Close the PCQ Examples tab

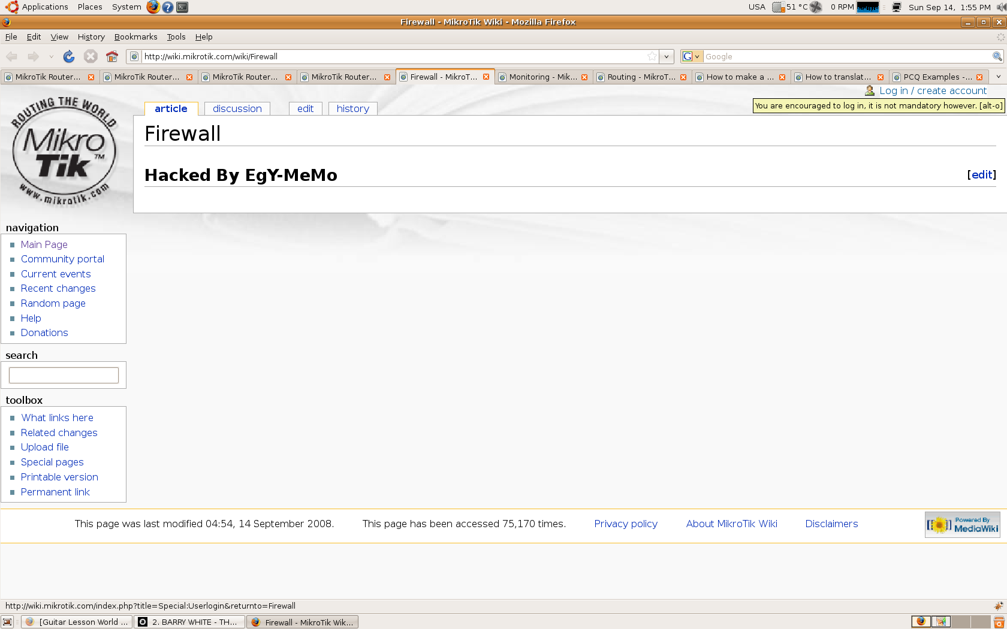tap(979, 77)
